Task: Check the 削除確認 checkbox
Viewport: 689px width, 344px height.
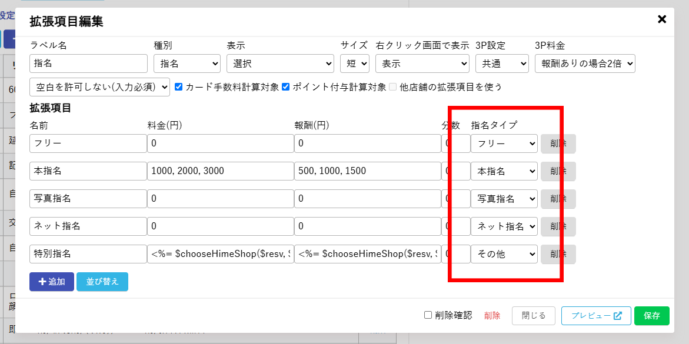Action: pos(428,315)
